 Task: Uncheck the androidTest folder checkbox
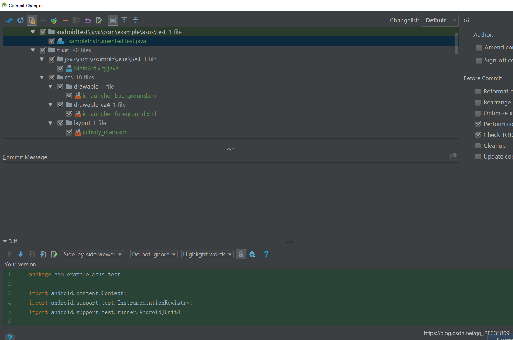pos(43,32)
